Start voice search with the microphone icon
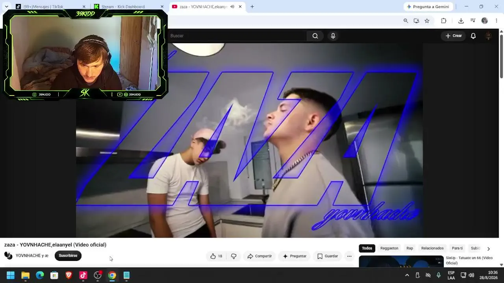504x283 pixels. [333, 36]
